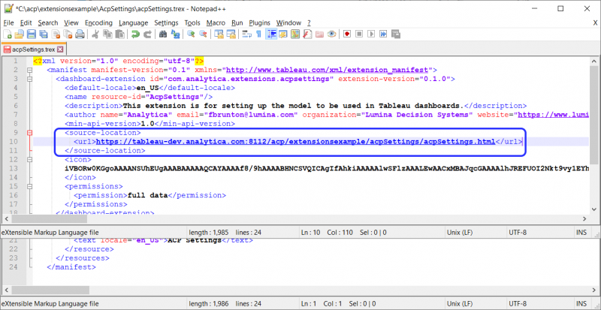
Task: Click the Redo arrow icon
Action: pos(147,35)
